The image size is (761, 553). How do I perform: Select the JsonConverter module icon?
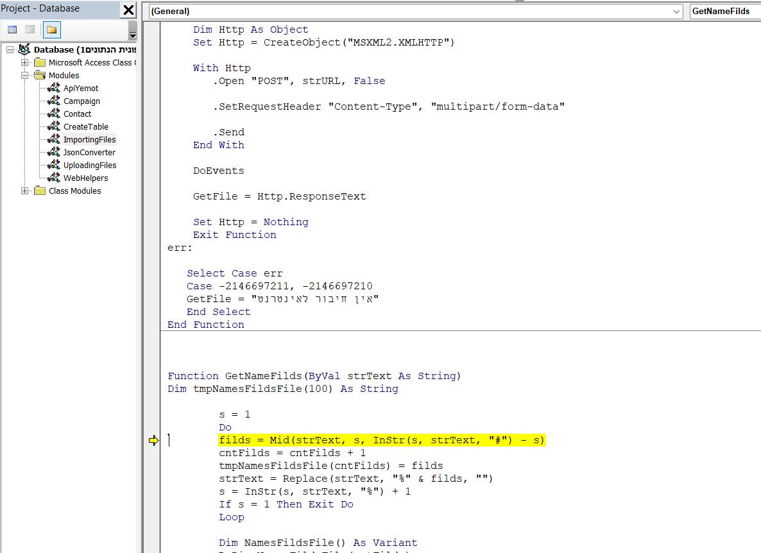54,153
